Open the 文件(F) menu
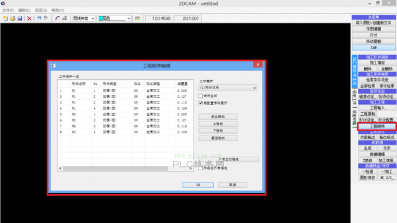The height and width of the screenshot is (223, 397). pyautogui.click(x=8, y=10)
